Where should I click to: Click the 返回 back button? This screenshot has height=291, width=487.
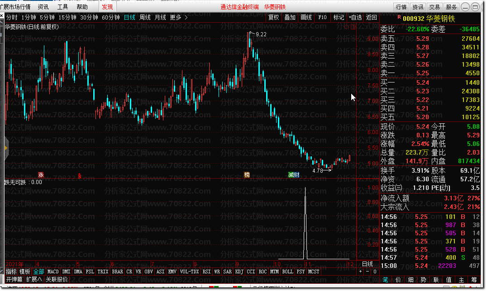[x=372, y=17]
